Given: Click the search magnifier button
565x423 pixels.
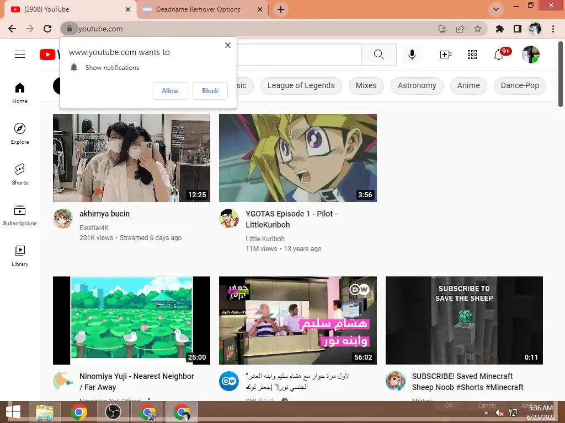Looking at the screenshot, I should 379,55.
